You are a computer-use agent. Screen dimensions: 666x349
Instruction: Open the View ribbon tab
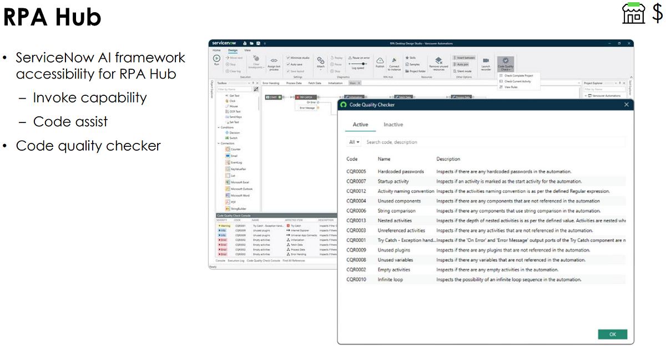(248, 51)
